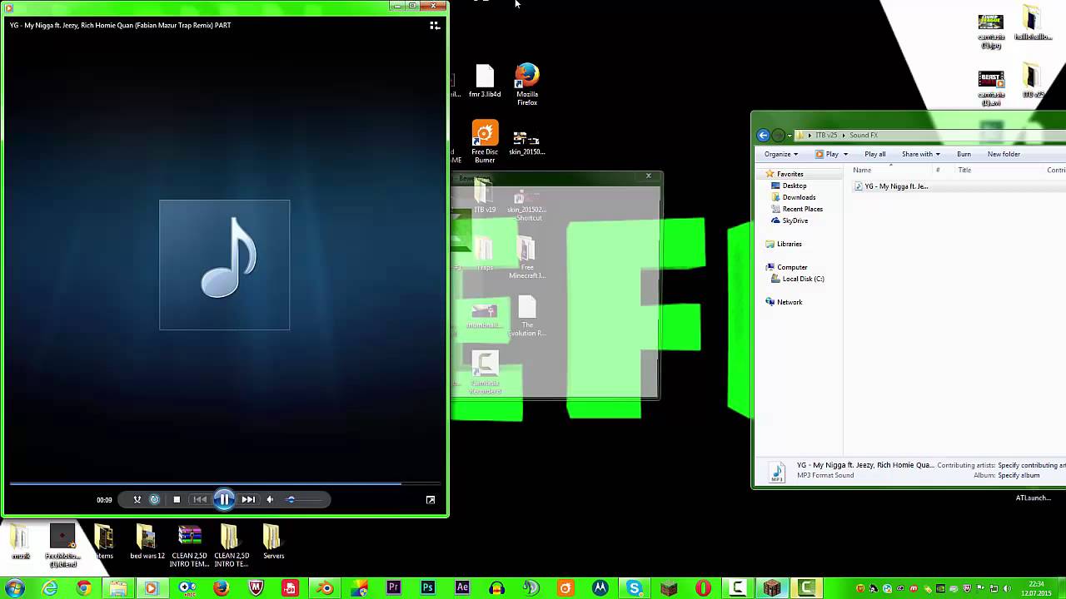Open Firefox from the taskbar
The width and height of the screenshot is (1066, 599).
point(221,588)
